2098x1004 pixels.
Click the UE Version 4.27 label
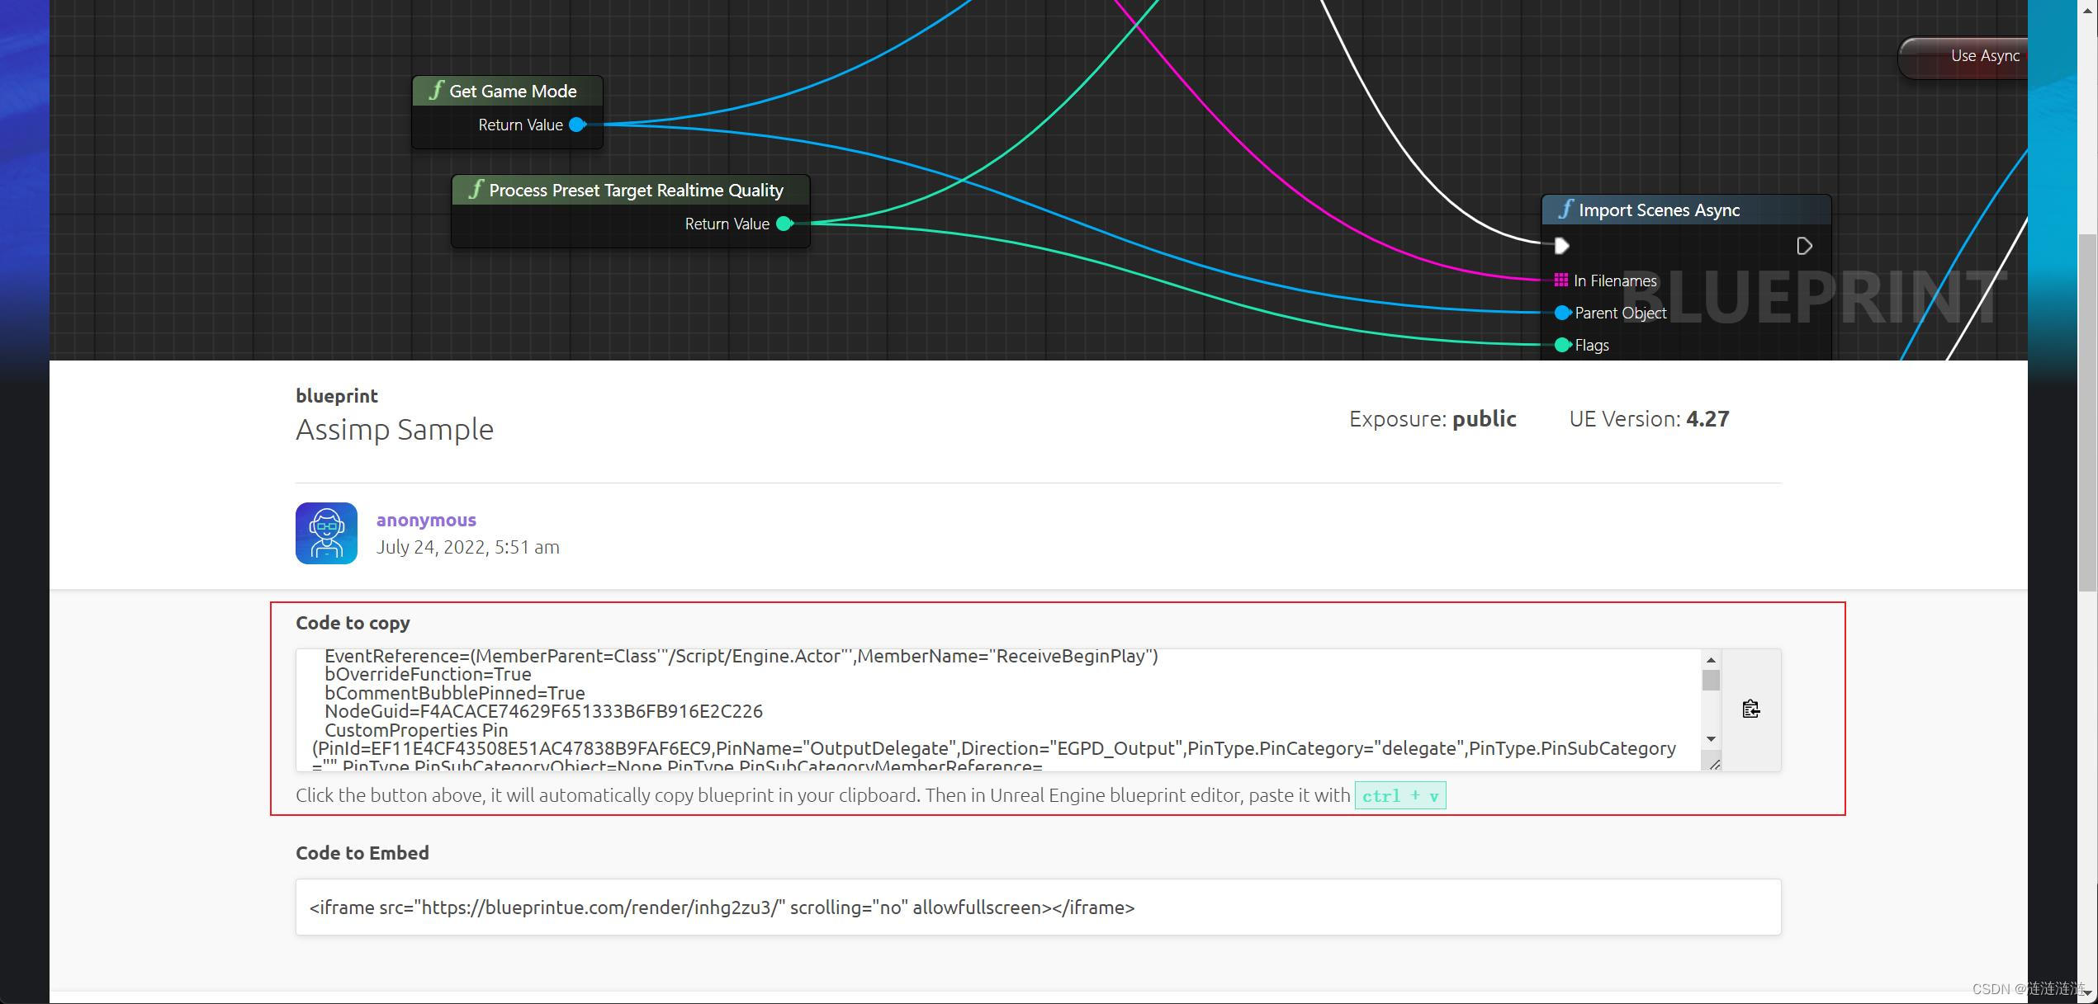click(1649, 419)
